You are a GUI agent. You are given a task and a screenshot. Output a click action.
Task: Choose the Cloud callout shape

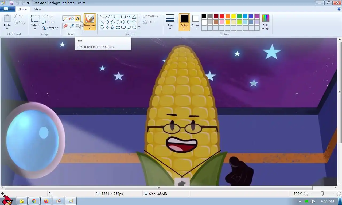(134, 27)
